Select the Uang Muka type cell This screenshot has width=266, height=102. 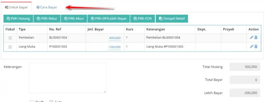tap(32, 47)
